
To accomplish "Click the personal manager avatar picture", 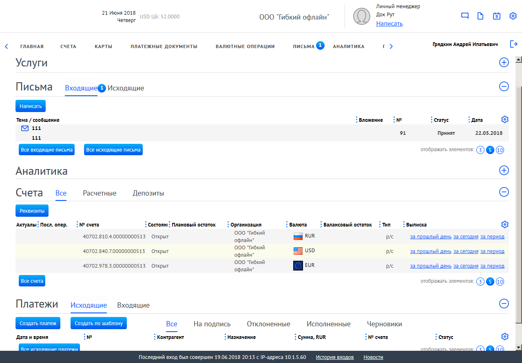I will tap(361, 16).
